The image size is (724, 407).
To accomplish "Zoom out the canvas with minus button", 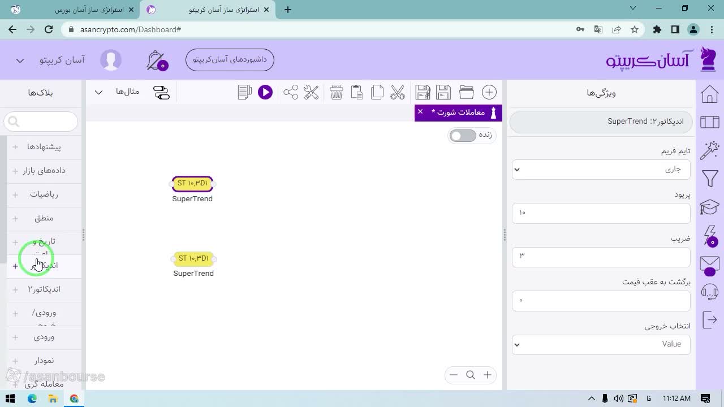I will [454, 375].
